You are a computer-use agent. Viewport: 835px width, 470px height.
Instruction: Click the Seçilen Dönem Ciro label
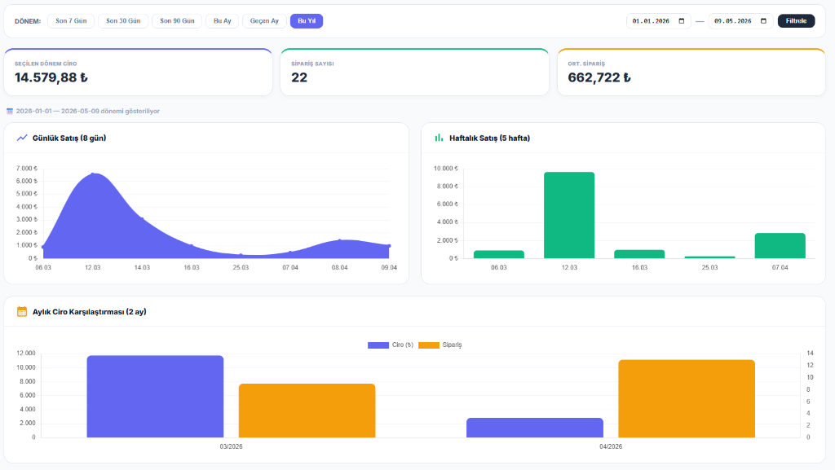[x=46, y=64]
